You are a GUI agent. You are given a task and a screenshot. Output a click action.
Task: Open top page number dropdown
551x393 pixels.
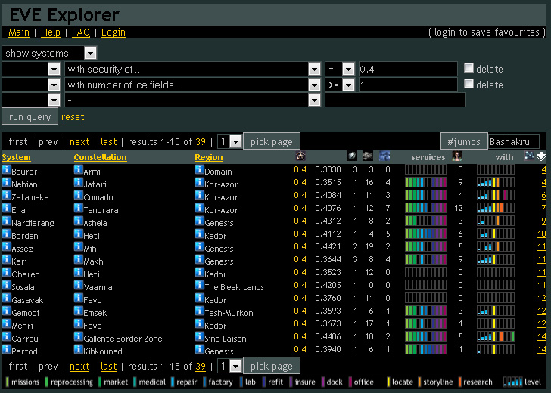click(230, 142)
